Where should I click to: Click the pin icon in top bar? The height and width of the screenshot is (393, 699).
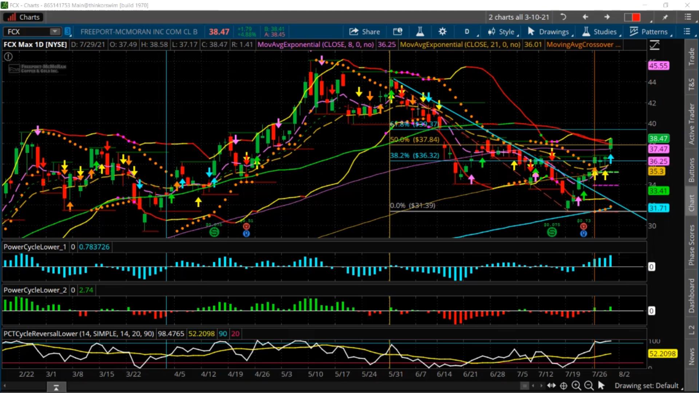pos(665,17)
